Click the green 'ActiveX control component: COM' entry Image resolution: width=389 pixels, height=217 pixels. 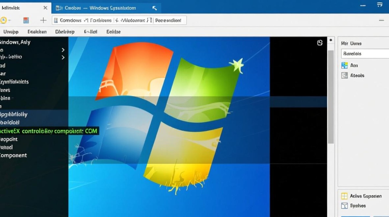[49, 131]
